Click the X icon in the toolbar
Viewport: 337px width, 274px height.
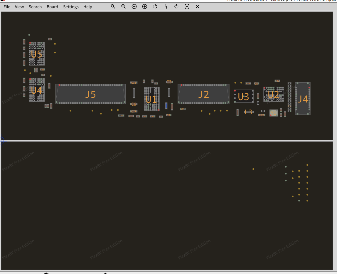click(x=198, y=6)
